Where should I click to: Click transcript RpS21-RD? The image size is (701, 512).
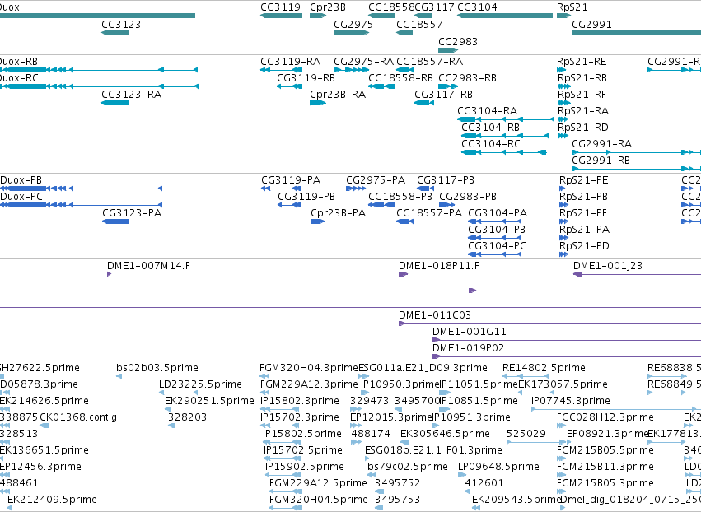(x=583, y=128)
